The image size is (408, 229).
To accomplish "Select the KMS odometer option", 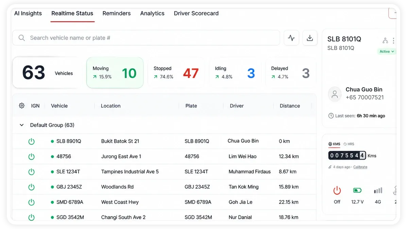I will [x=334, y=144].
